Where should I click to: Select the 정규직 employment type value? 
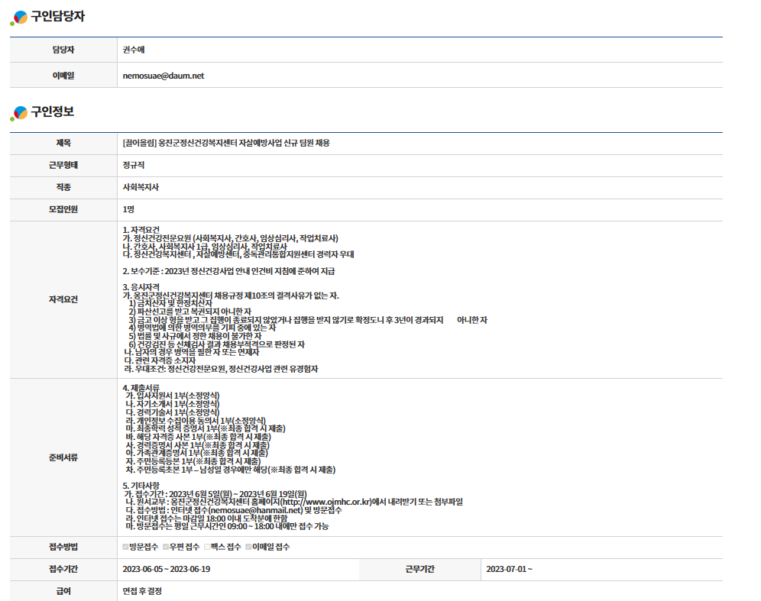click(x=134, y=165)
